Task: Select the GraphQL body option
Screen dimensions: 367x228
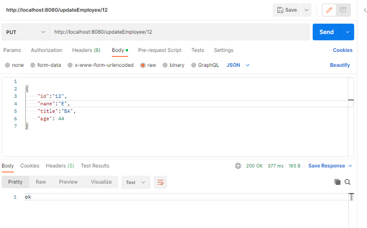Action: point(205,65)
